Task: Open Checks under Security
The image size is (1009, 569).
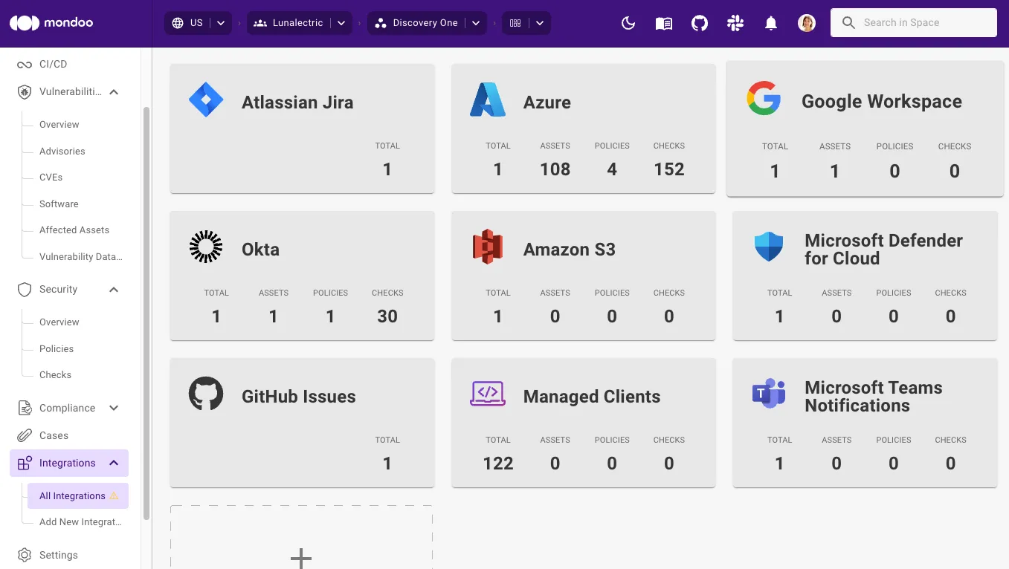Action: [x=56, y=375]
